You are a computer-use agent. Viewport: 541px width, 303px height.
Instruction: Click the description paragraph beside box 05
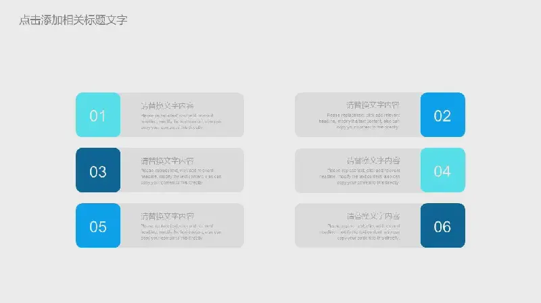coord(181,231)
